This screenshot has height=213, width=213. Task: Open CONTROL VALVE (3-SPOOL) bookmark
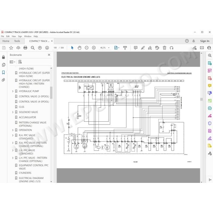point(34,96)
